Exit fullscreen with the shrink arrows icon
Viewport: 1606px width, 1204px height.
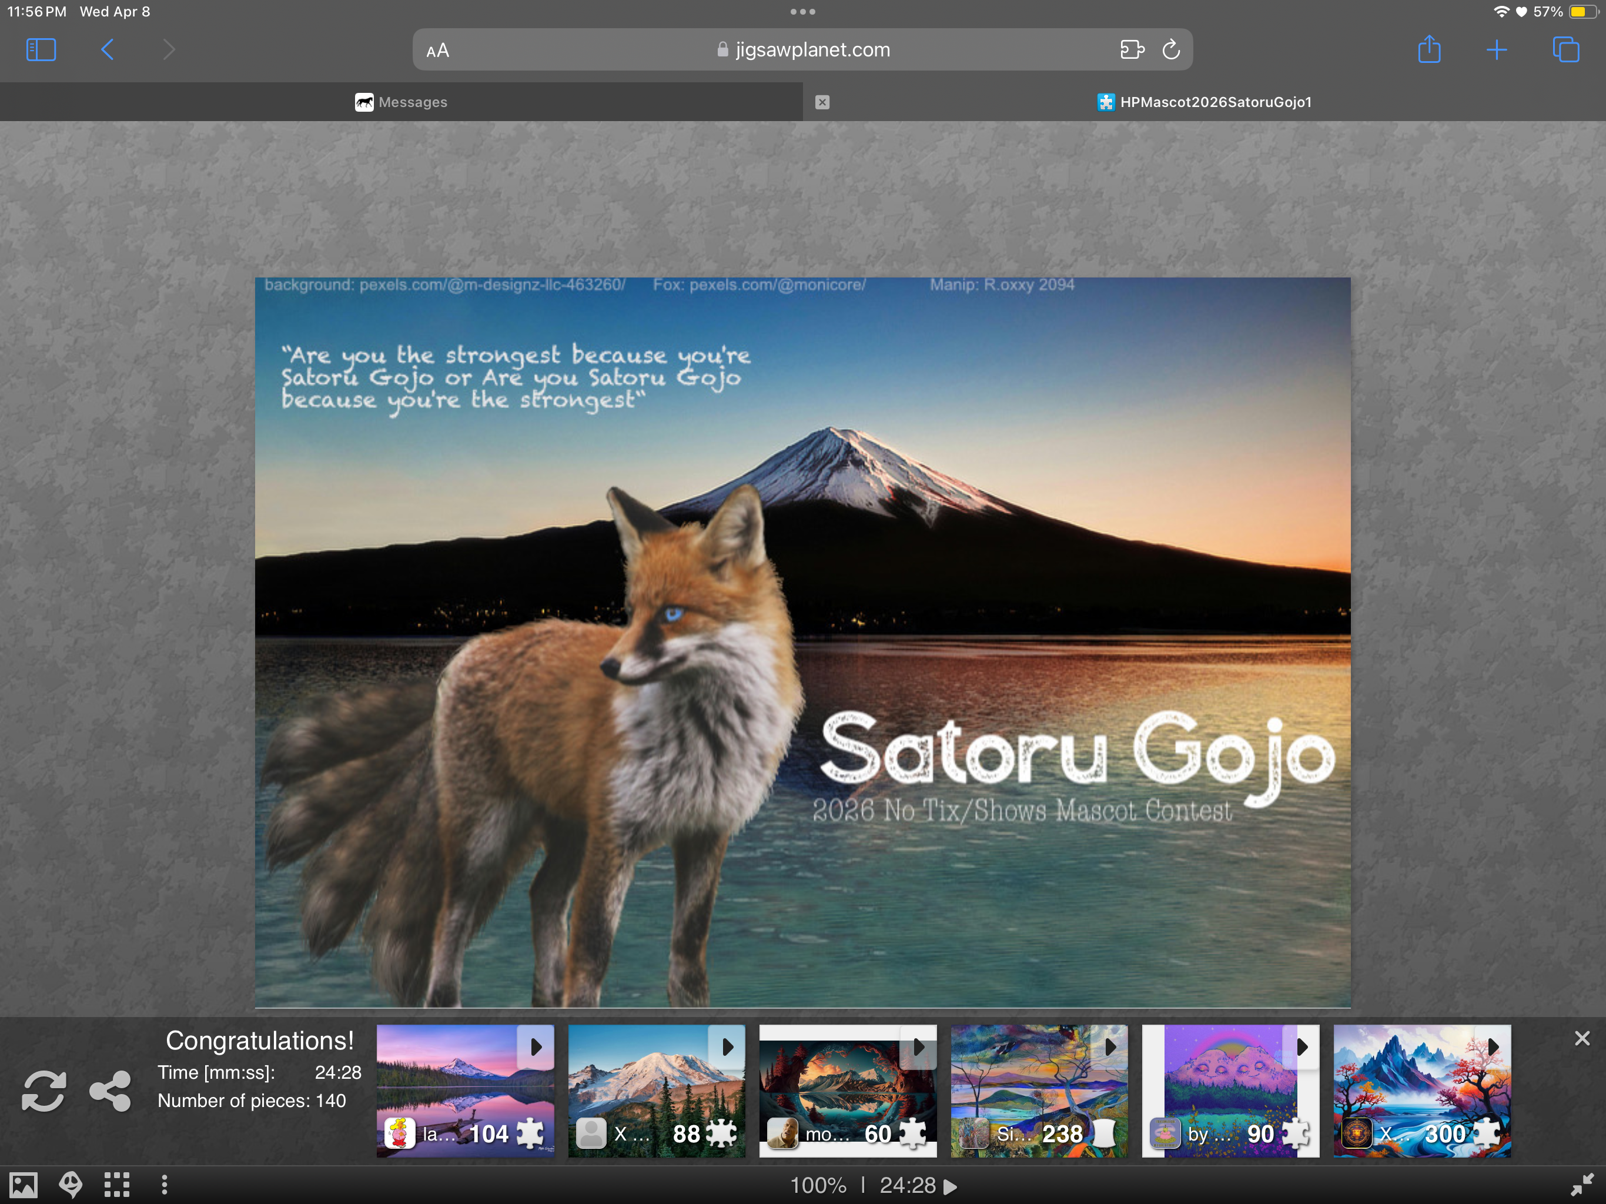tap(1581, 1185)
